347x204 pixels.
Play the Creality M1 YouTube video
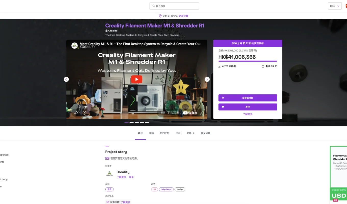(137, 79)
